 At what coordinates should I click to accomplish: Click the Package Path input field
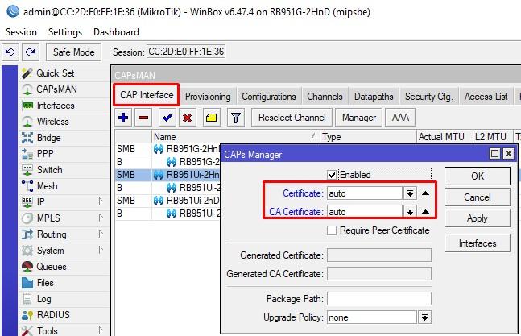[x=378, y=299]
